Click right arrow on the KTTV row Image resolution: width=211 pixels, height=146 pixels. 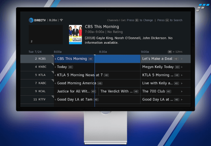coord(182,100)
